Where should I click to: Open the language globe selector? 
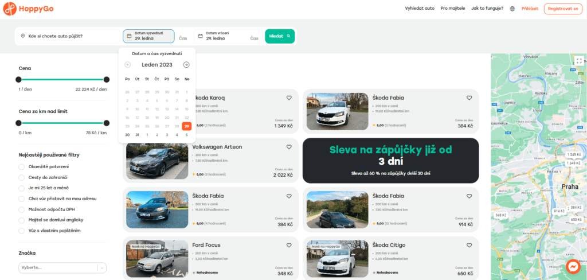coord(512,9)
